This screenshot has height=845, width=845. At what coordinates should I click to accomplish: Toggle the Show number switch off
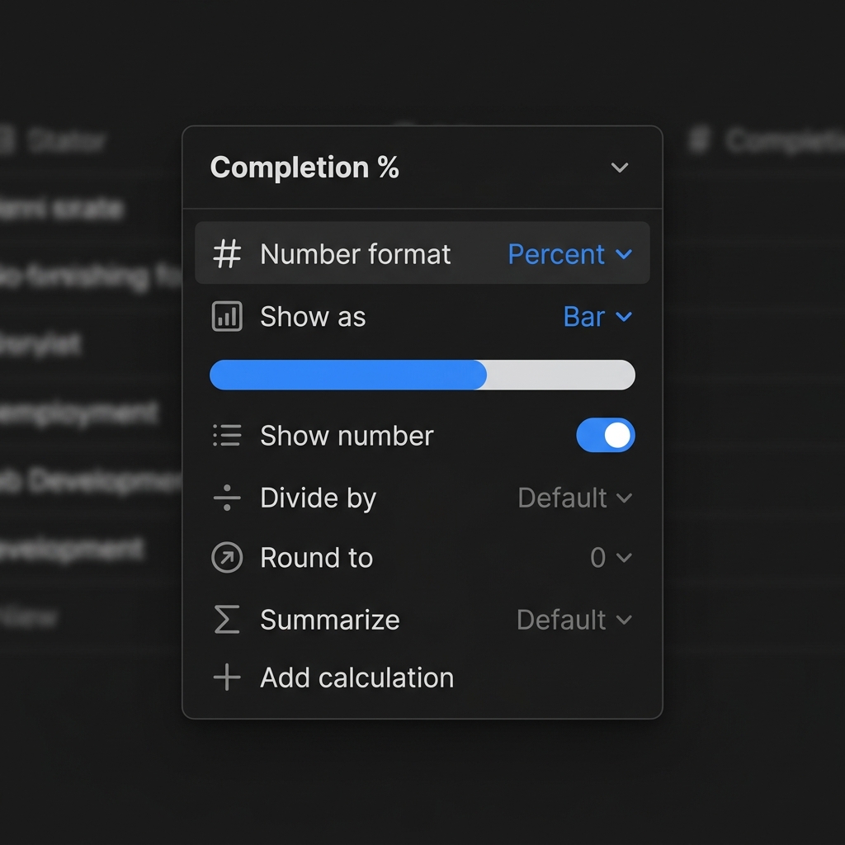pyautogui.click(x=605, y=435)
